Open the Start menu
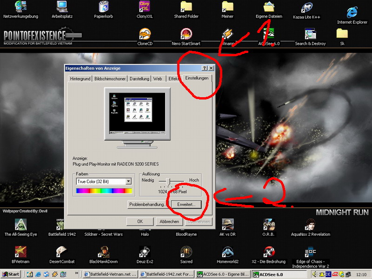Viewport: 372px width, 279px height. coord(11,274)
